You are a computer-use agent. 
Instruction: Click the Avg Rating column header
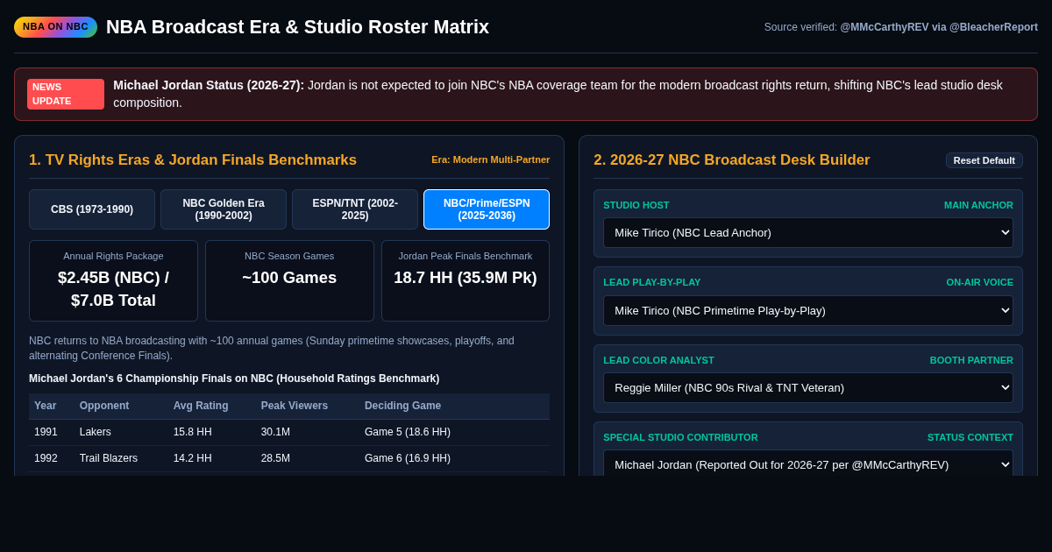click(x=201, y=406)
